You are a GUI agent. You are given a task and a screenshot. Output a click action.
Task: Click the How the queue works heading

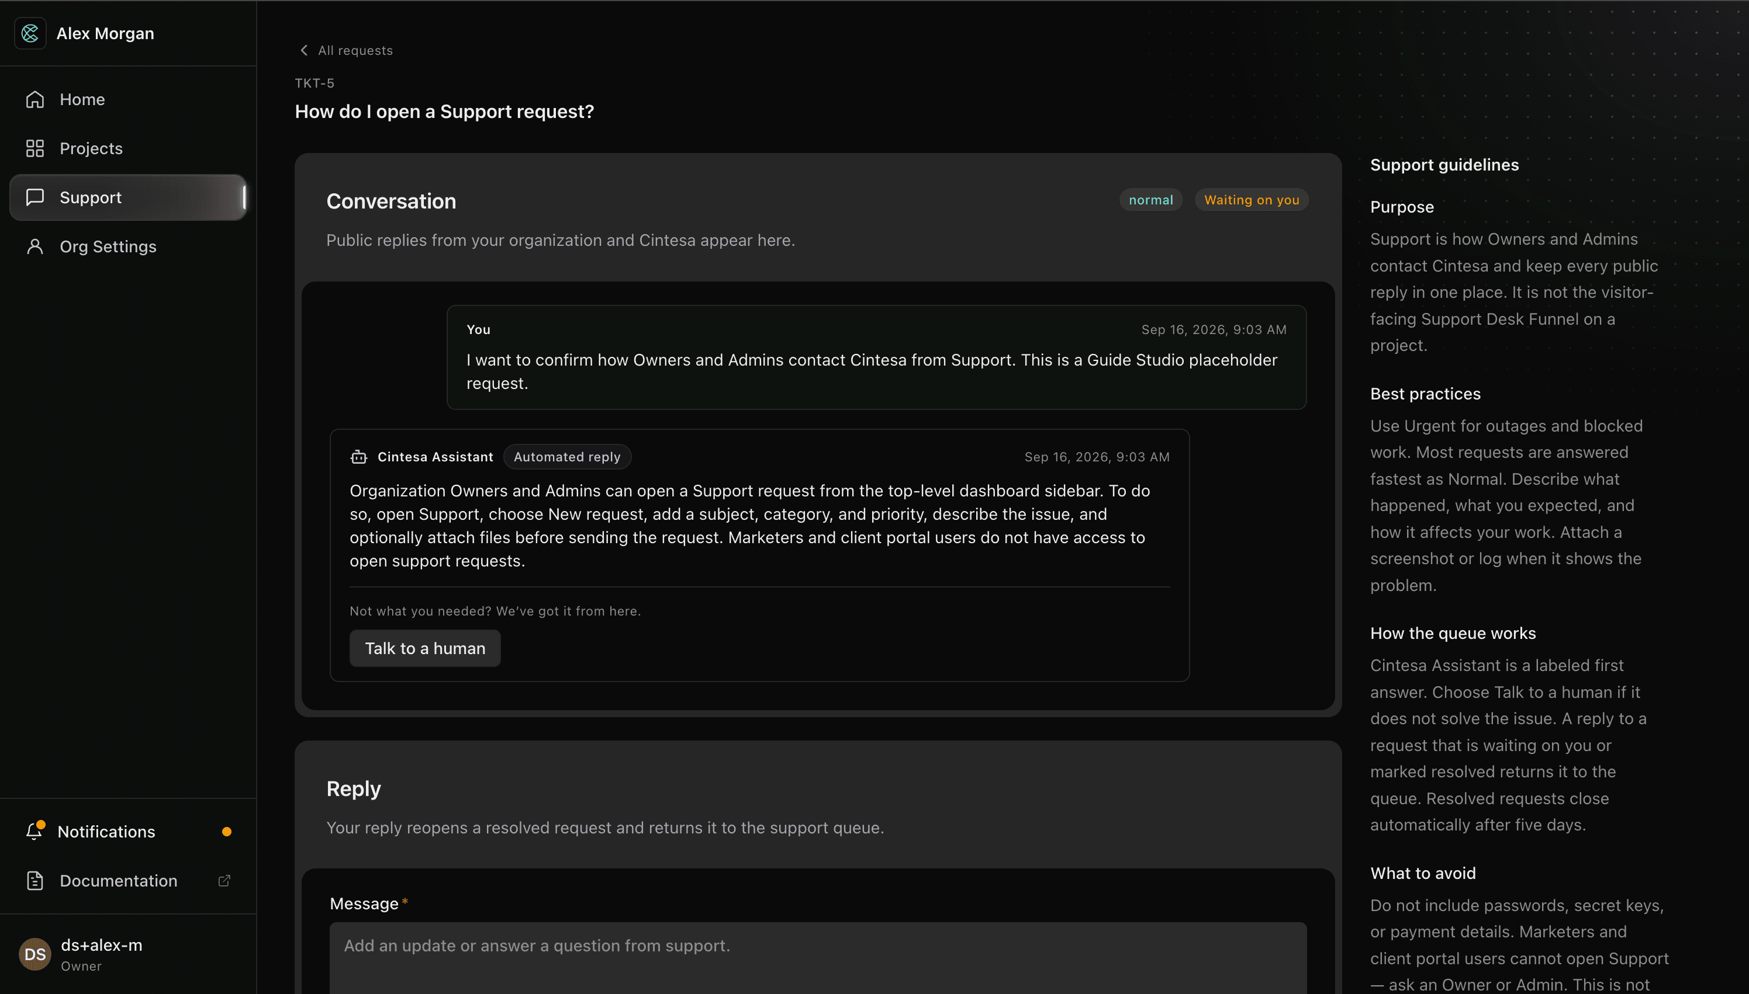(x=1453, y=634)
